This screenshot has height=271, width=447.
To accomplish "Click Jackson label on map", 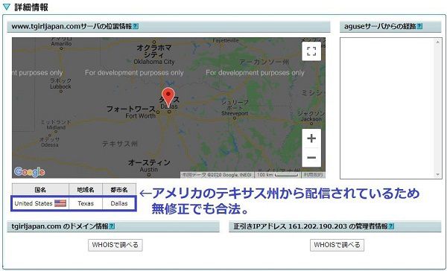I will tap(311, 119).
